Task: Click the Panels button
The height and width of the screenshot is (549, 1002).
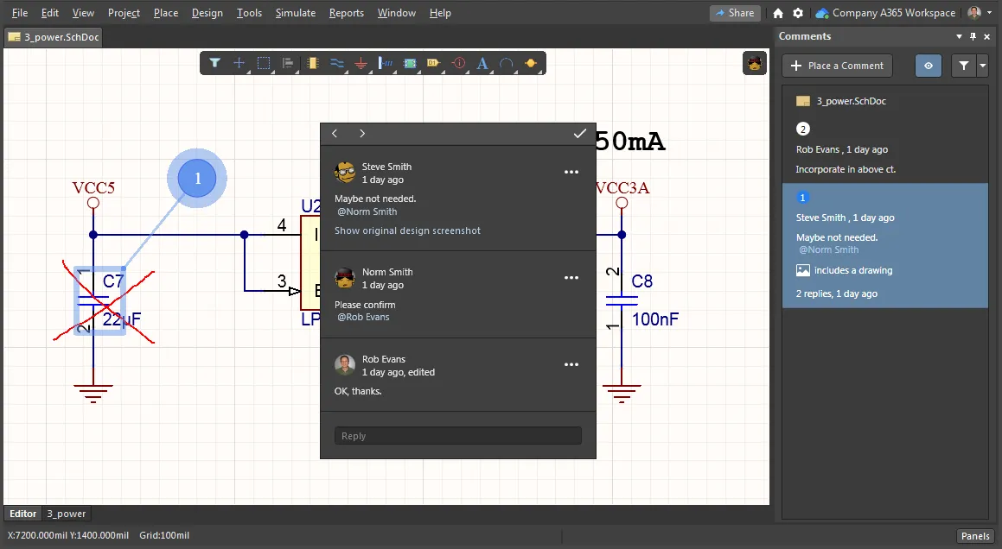Action: [x=975, y=535]
